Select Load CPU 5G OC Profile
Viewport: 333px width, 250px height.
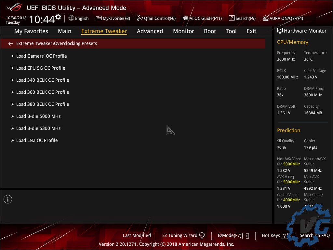(41, 68)
